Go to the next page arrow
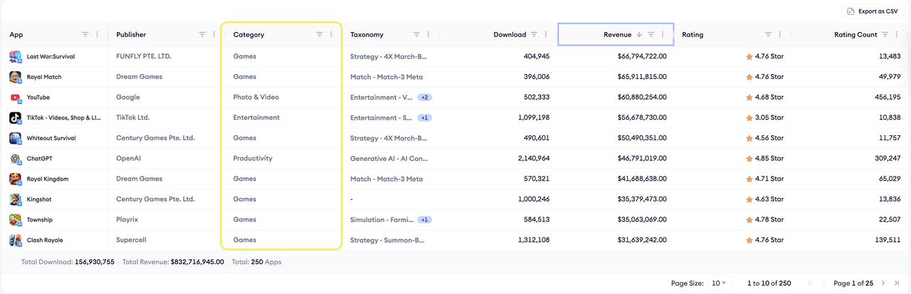 coord(883,283)
